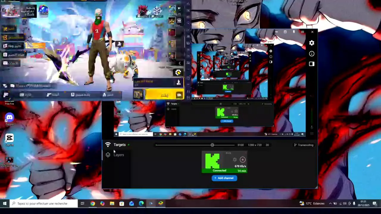Collapse the Free Fire side panel with the chevron
Image resolution: width=381 pixels, height=214 pixels.
(x=179, y=63)
